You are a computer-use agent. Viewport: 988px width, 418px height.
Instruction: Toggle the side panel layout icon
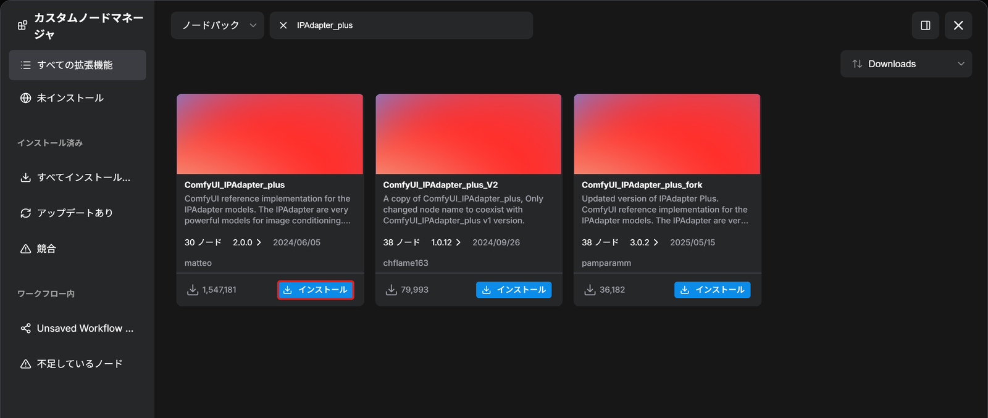(925, 25)
